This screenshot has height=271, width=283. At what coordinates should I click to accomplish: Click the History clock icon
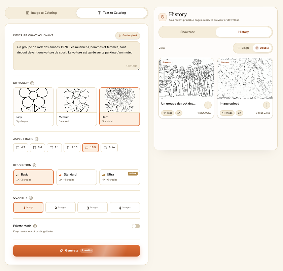pyautogui.click(x=163, y=17)
